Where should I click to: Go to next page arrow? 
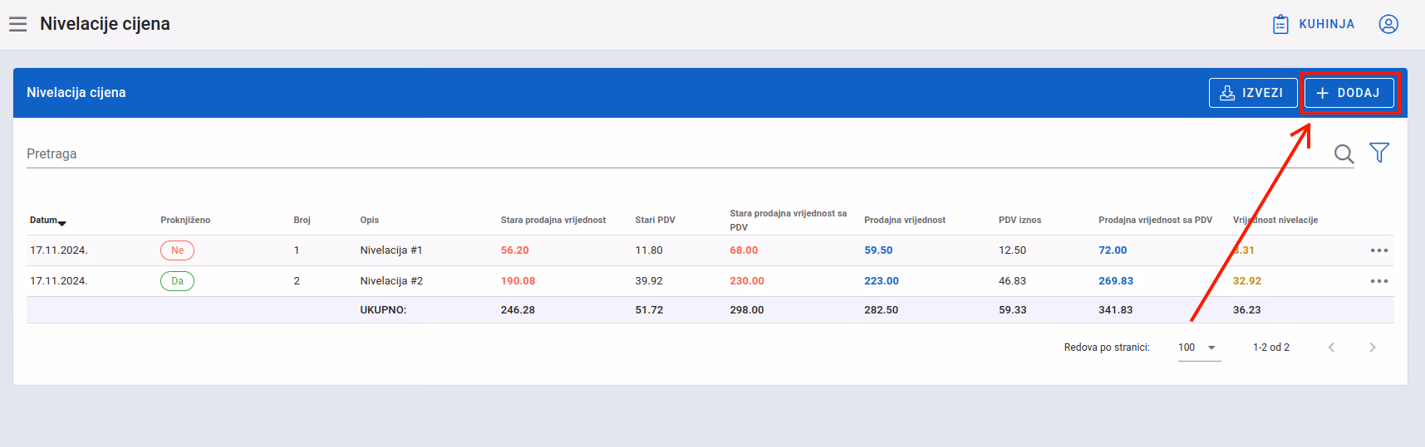point(1373,347)
